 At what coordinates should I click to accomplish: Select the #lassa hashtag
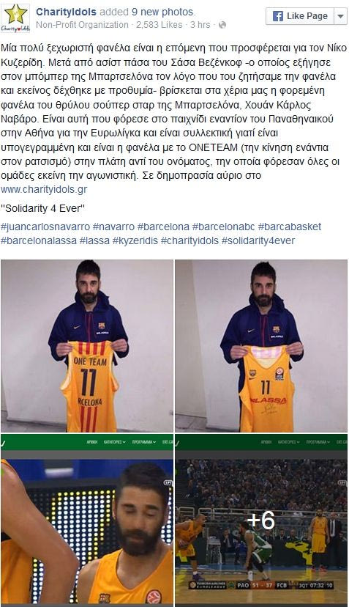coord(94,240)
